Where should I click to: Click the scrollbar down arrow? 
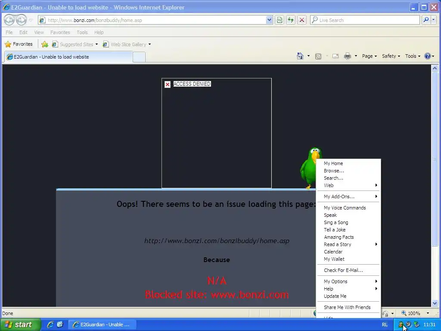435,303
